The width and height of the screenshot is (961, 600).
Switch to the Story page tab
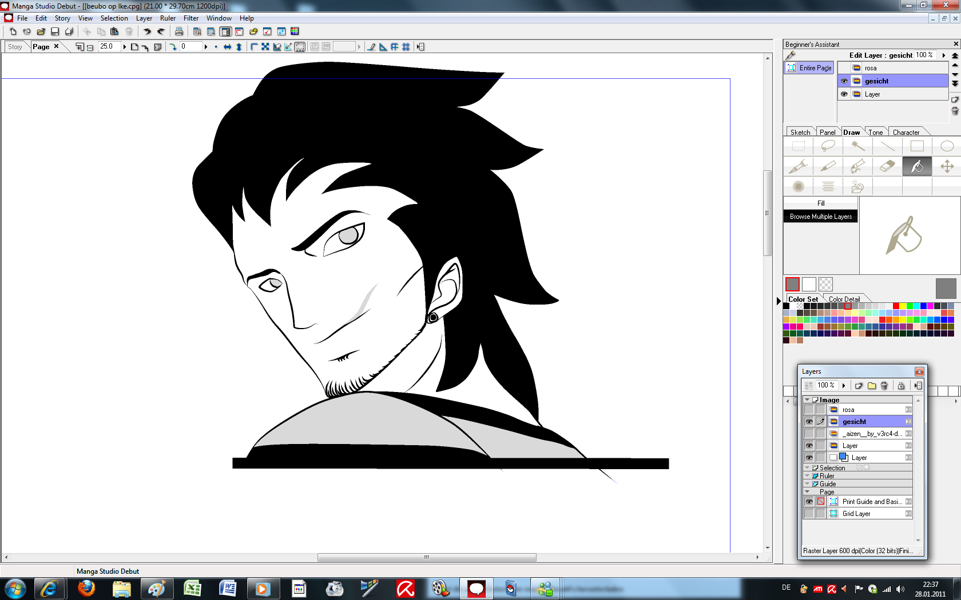pyautogui.click(x=15, y=47)
